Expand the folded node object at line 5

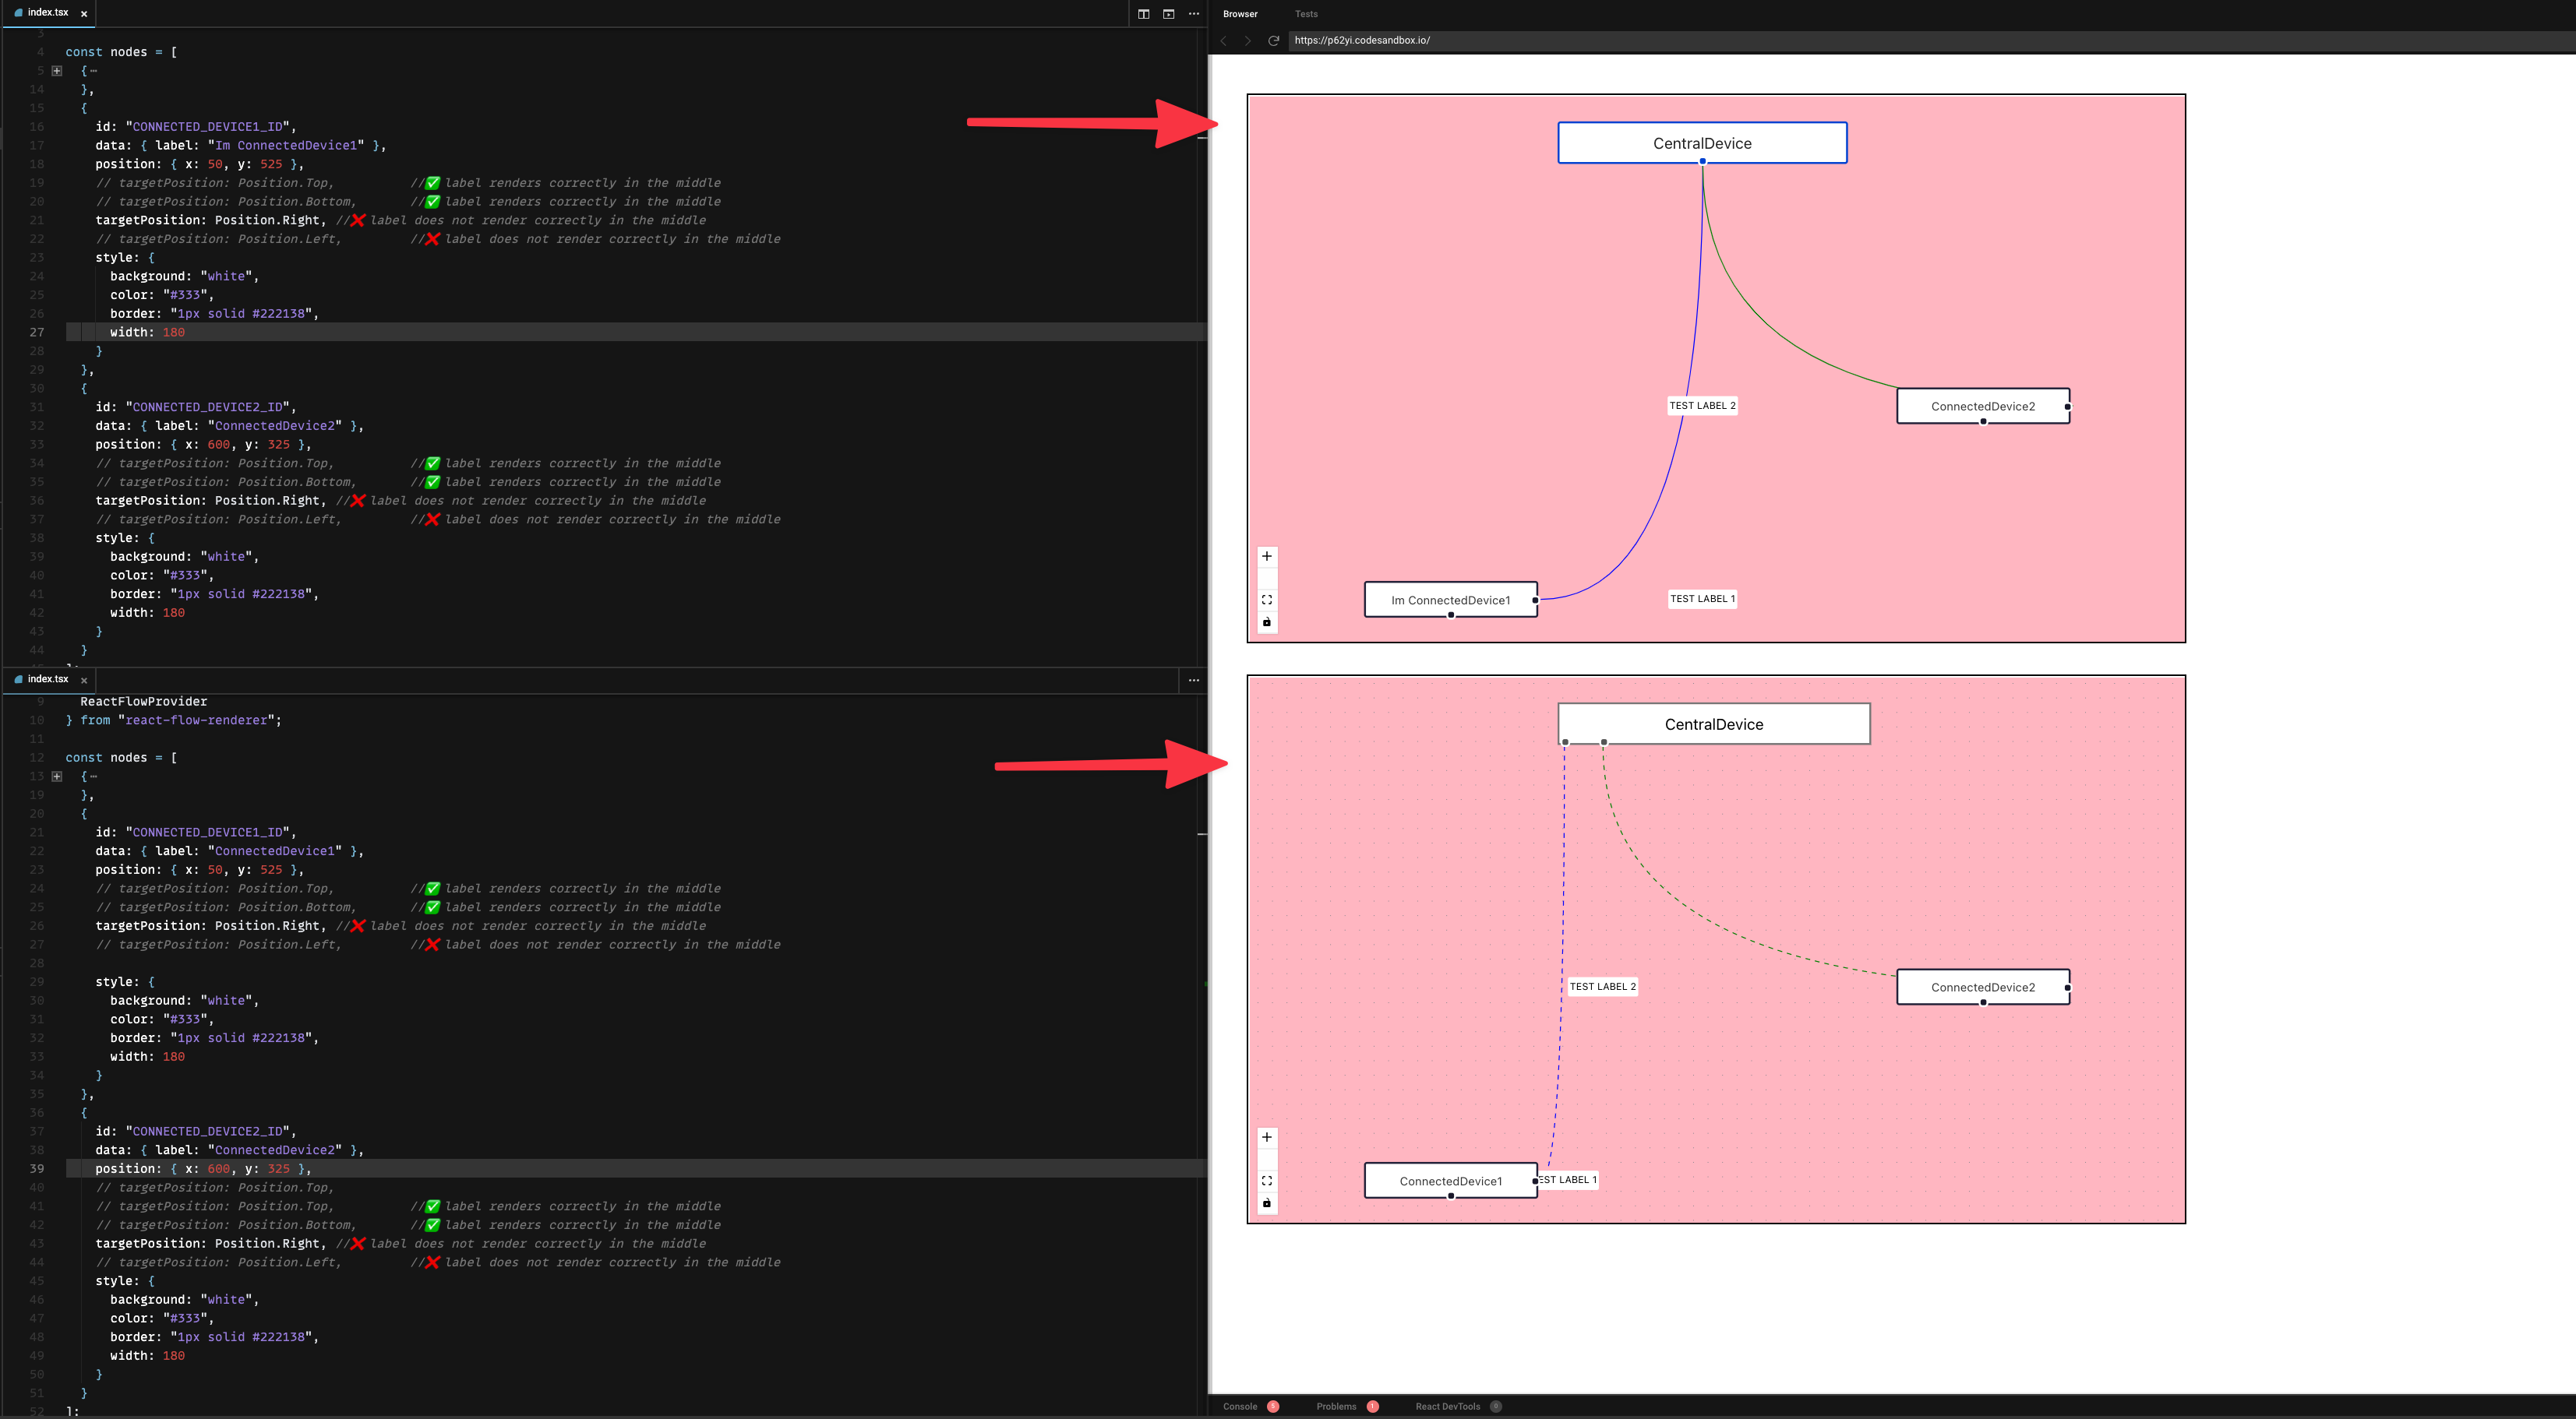click(x=57, y=70)
